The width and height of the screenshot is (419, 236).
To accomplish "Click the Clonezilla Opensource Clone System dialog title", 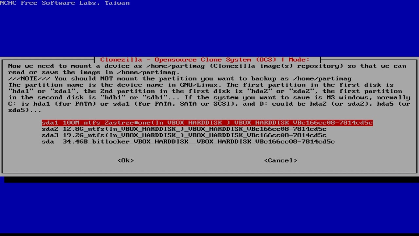I will pos(205,60).
